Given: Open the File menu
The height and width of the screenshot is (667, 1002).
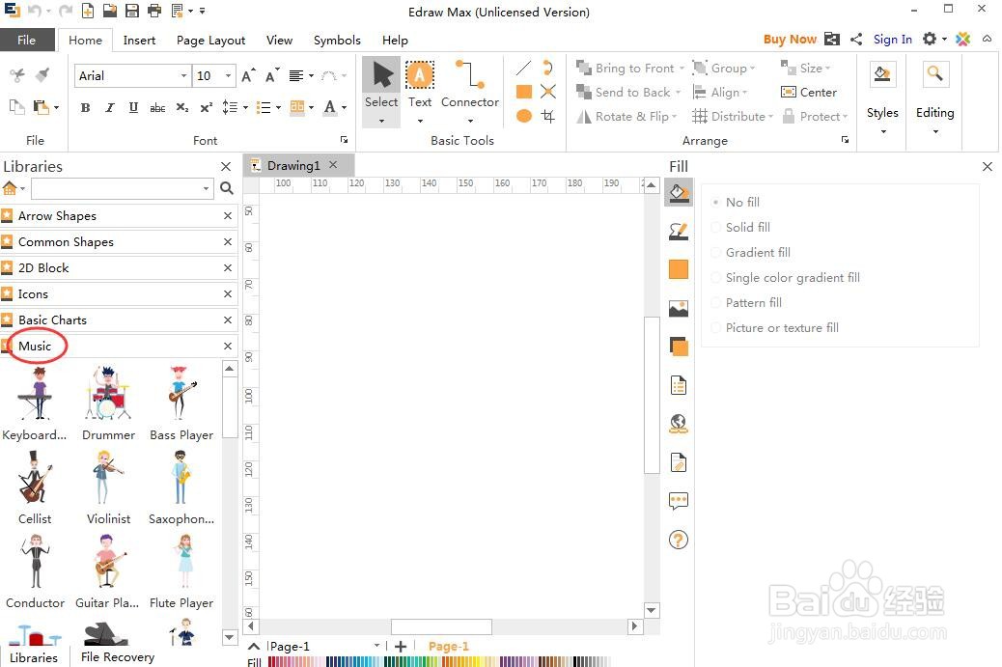Looking at the screenshot, I should 26,40.
